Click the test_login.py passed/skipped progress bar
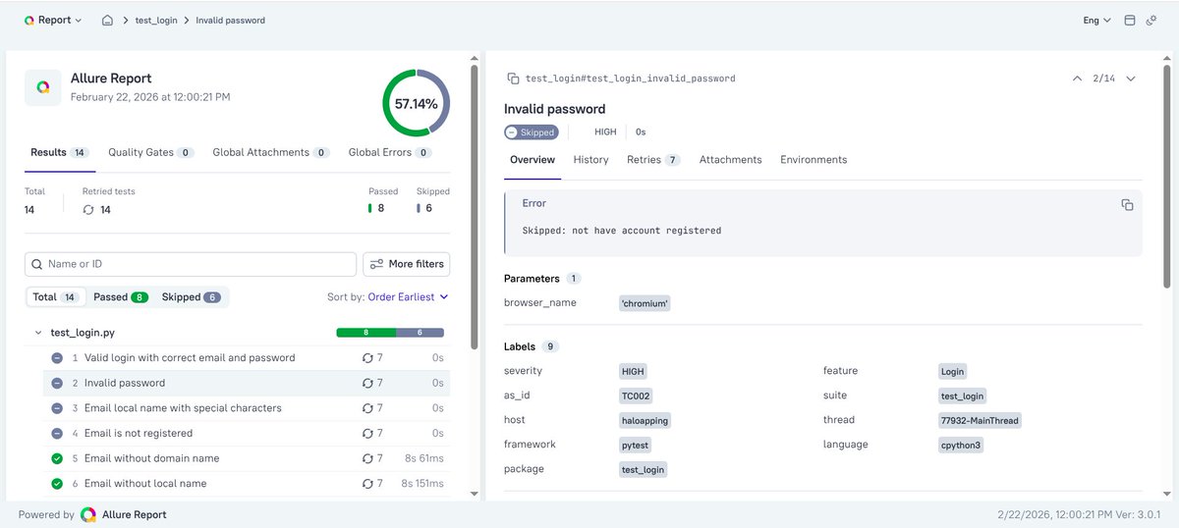 (x=390, y=333)
